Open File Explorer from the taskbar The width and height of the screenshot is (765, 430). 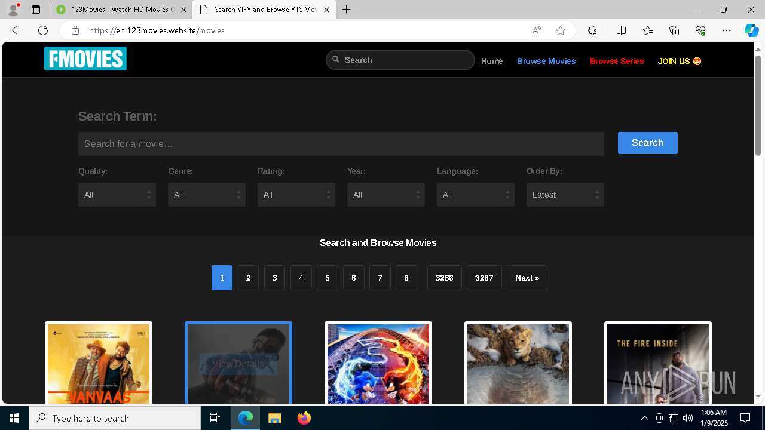[274, 418]
